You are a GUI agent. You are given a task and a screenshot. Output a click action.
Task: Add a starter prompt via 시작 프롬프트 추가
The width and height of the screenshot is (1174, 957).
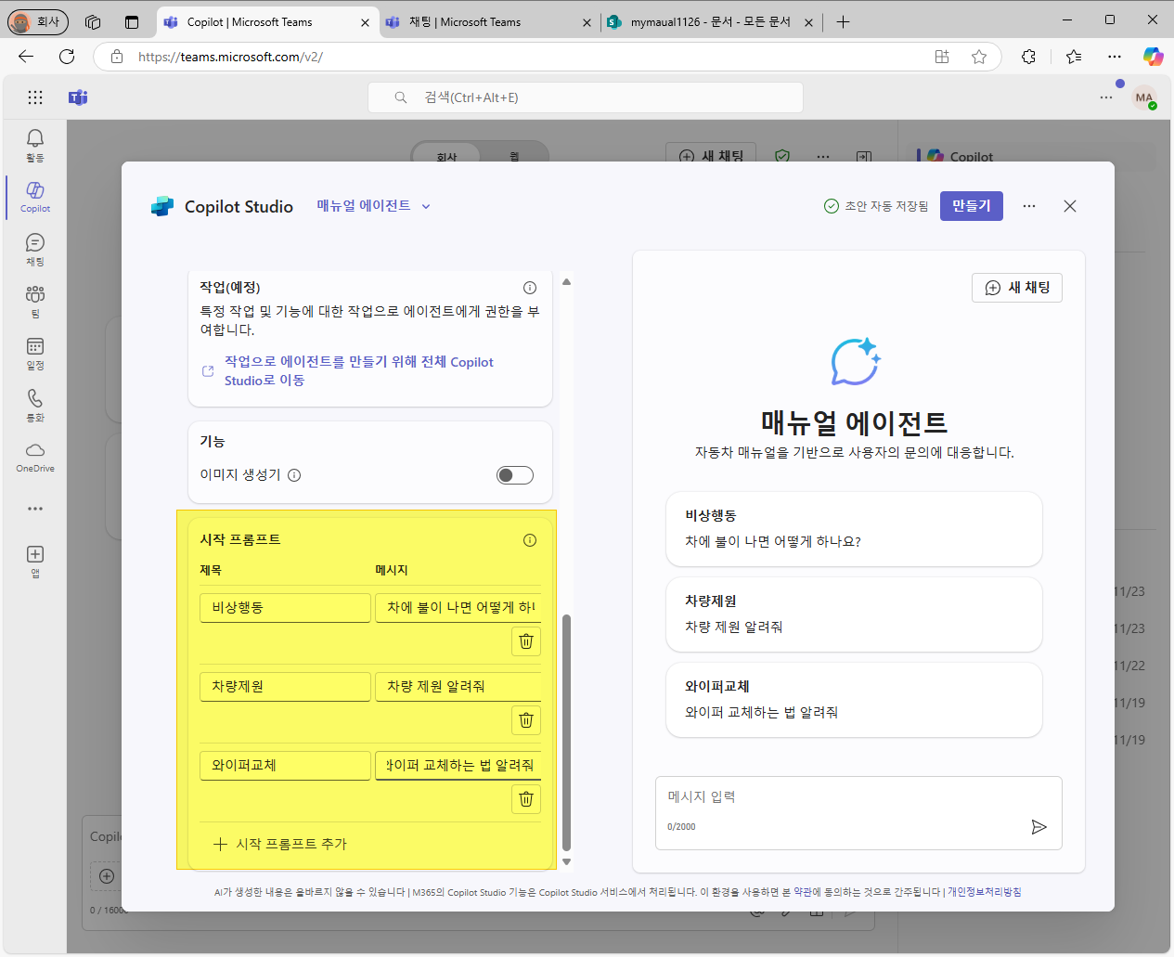(280, 845)
